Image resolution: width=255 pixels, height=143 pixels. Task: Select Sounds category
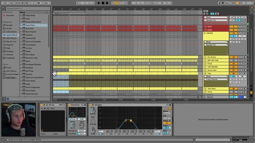[x=9, y=25]
